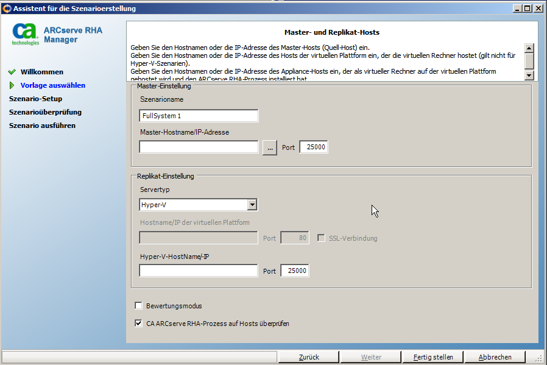This screenshot has height=365, width=547.
Task: Click the Fertig stellen button
Action: coord(433,357)
